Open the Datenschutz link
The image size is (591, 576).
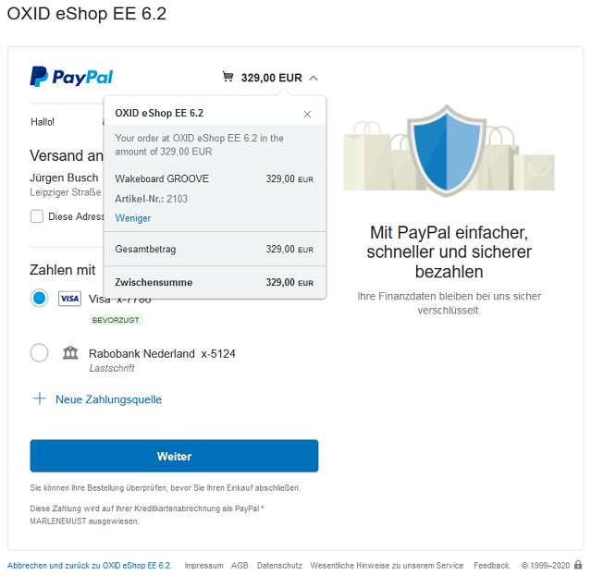coord(279,566)
